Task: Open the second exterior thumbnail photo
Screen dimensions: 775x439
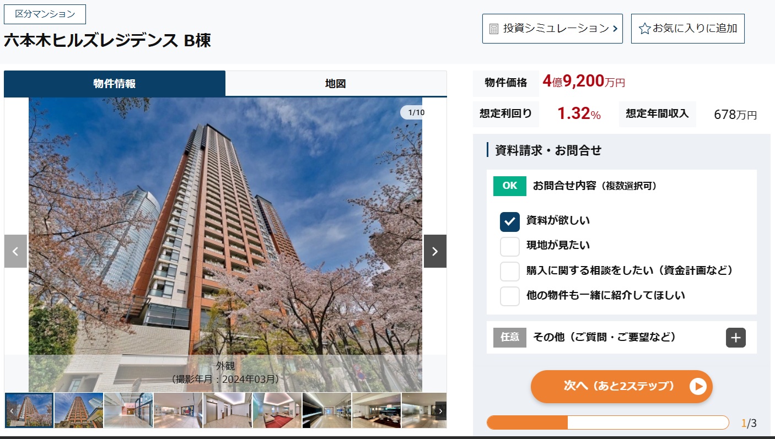Action: click(79, 410)
